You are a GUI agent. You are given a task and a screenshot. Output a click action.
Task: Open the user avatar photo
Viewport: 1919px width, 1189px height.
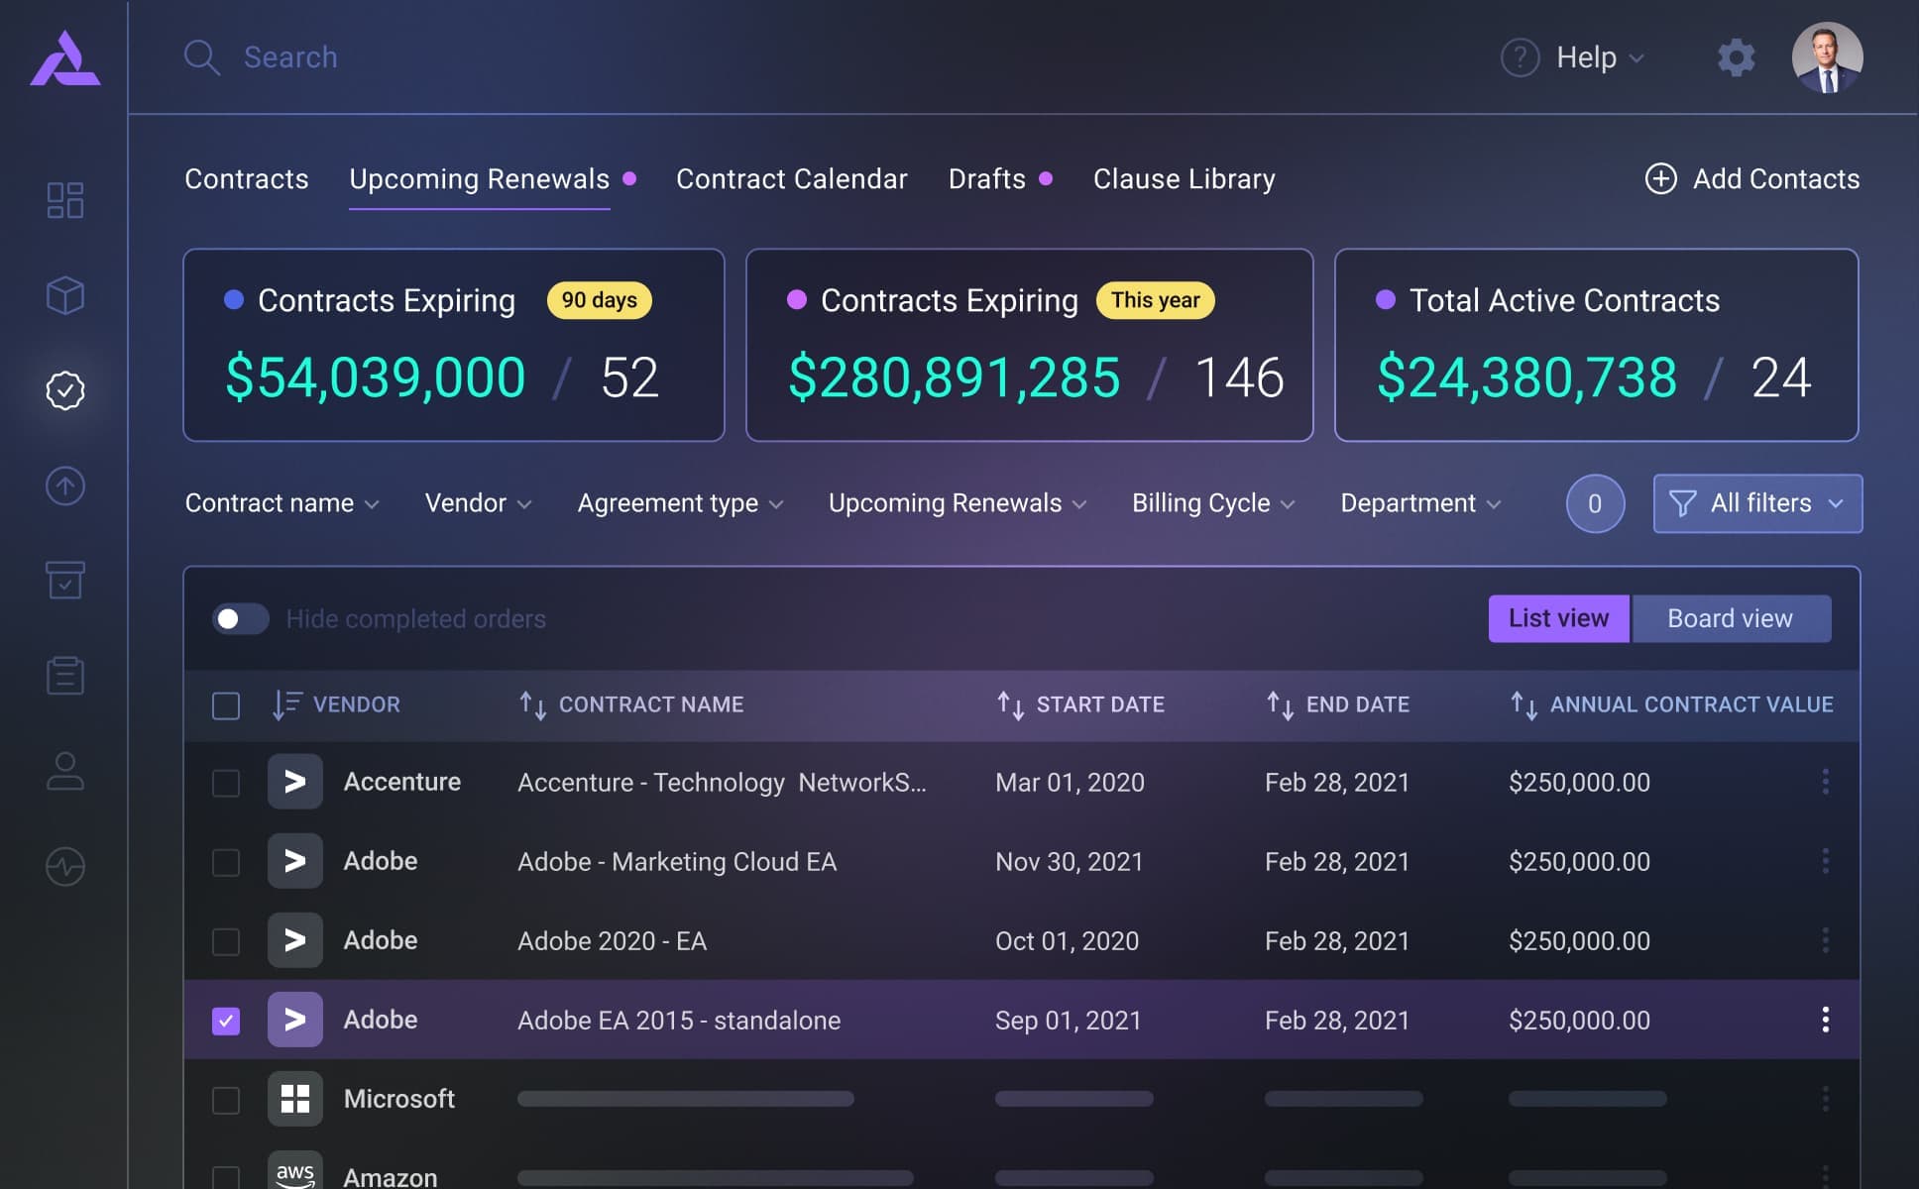click(x=1827, y=57)
